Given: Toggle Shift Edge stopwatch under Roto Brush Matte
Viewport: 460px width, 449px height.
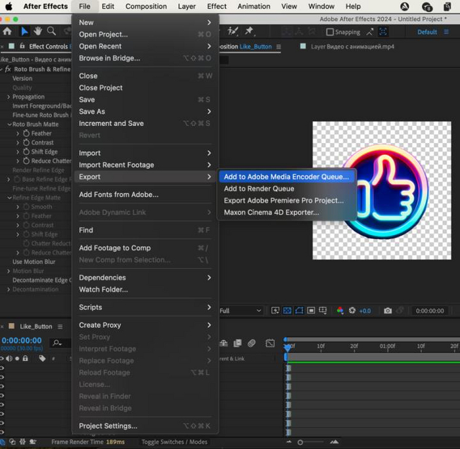Looking at the screenshot, I should point(26,152).
